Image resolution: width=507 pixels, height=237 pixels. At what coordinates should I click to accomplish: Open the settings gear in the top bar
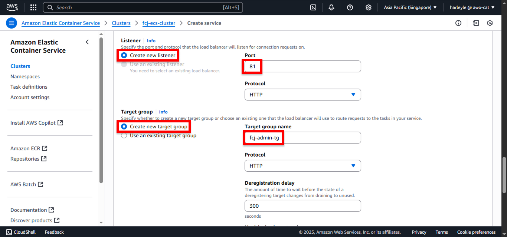click(368, 7)
